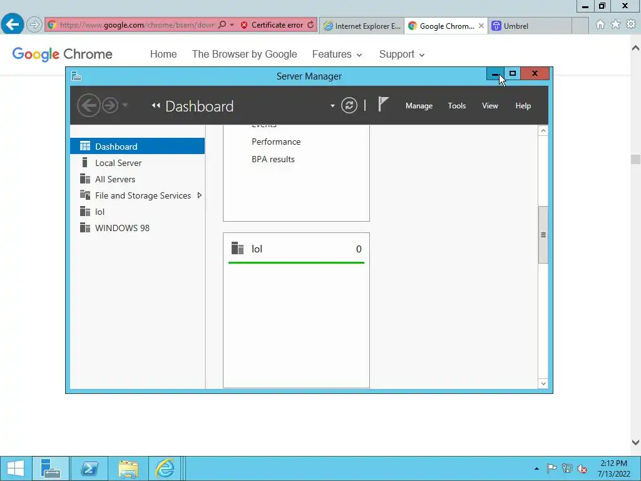Open dropdown arrow left of refresh icon
This screenshot has width=641, height=481.
pyautogui.click(x=332, y=106)
